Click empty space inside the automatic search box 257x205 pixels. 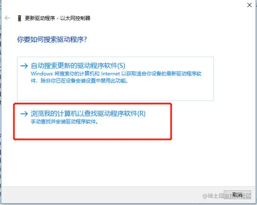pyautogui.click(x=115, y=92)
